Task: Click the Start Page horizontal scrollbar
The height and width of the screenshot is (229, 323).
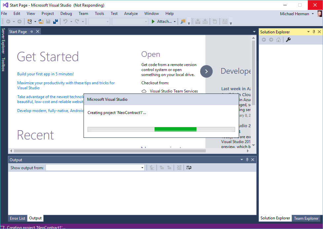Action: (110, 151)
